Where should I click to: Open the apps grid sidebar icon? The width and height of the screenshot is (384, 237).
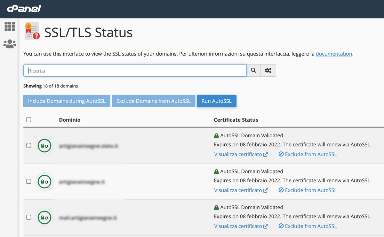coord(10,27)
